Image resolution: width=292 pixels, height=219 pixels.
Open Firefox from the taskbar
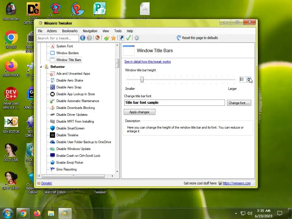point(37,213)
